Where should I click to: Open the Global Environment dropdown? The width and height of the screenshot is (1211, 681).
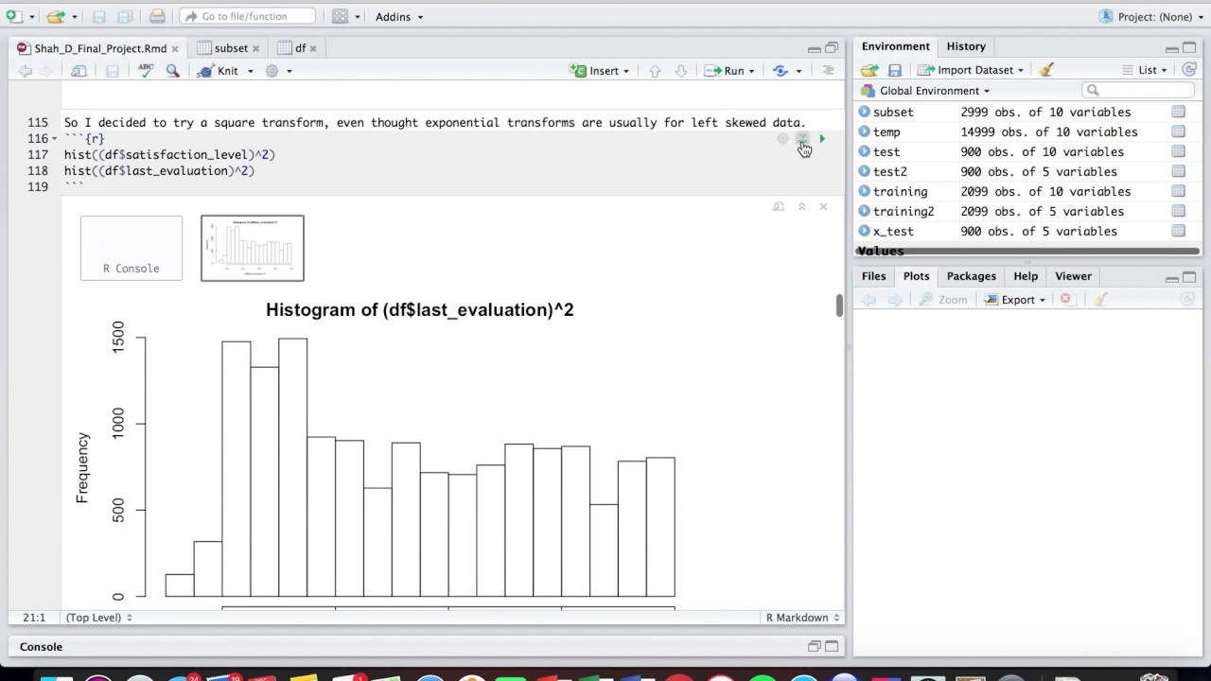pyautogui.click(x=924, y=91)
